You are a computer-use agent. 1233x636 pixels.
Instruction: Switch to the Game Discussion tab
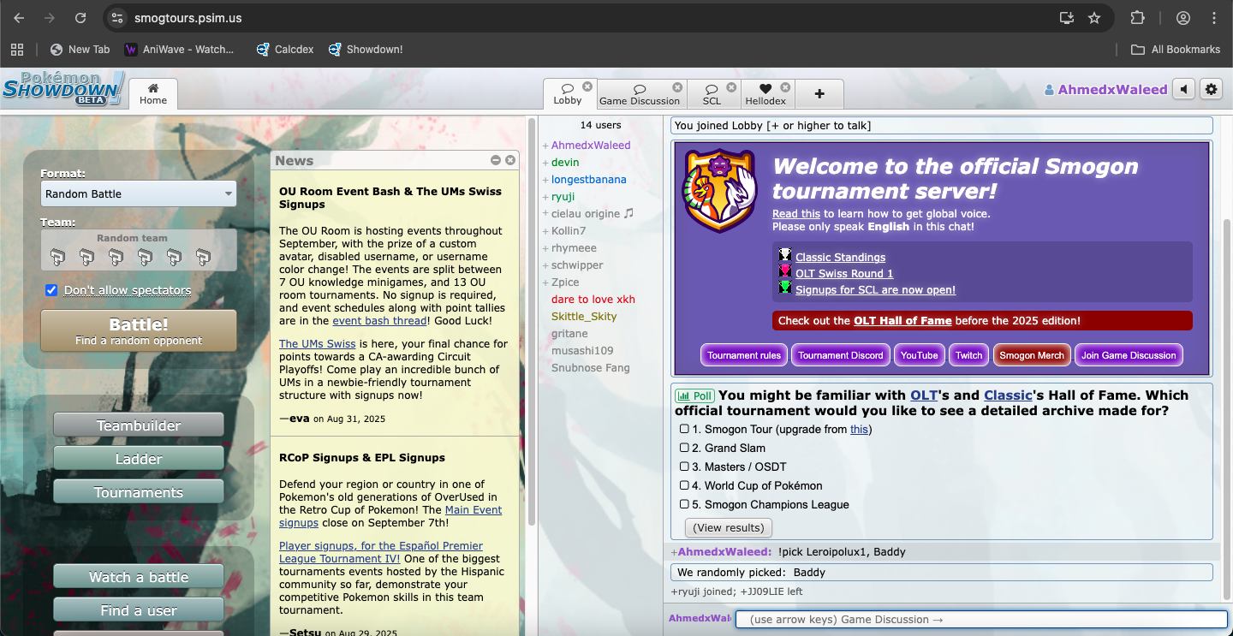(x=640, y=94)
